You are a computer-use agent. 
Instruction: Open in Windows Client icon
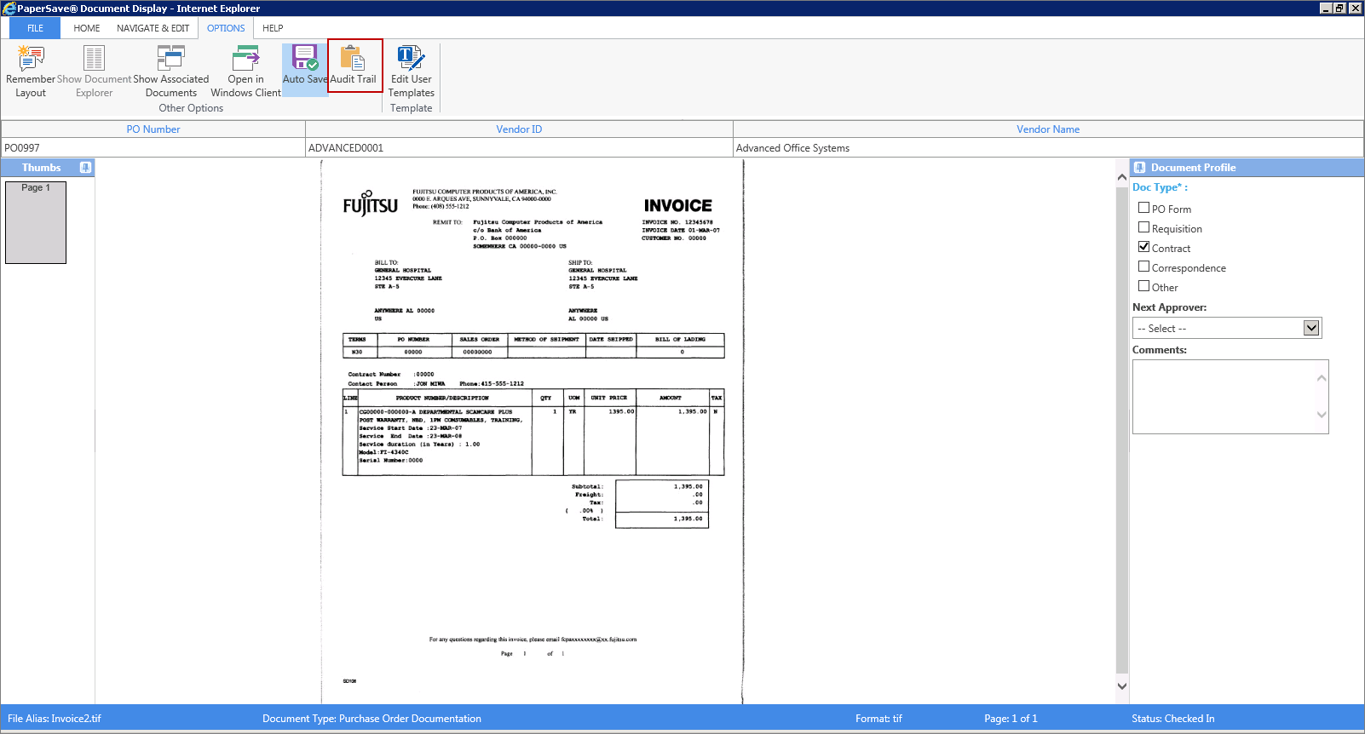245,58
